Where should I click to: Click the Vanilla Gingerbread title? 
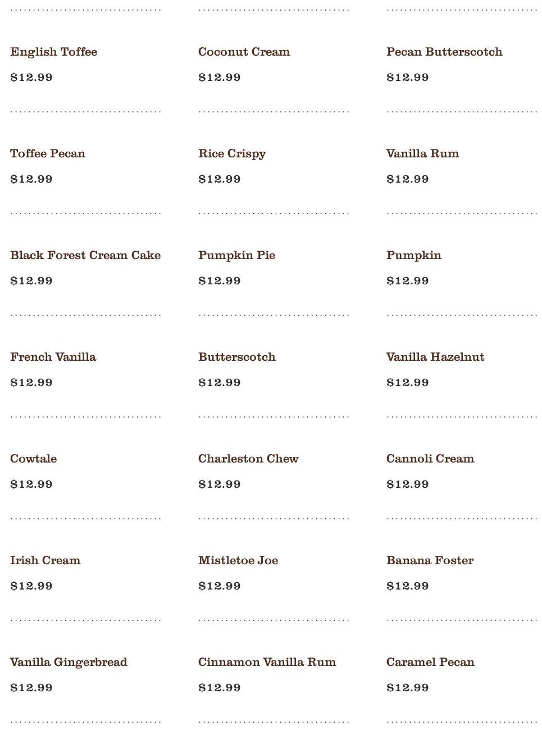(69, 662)
